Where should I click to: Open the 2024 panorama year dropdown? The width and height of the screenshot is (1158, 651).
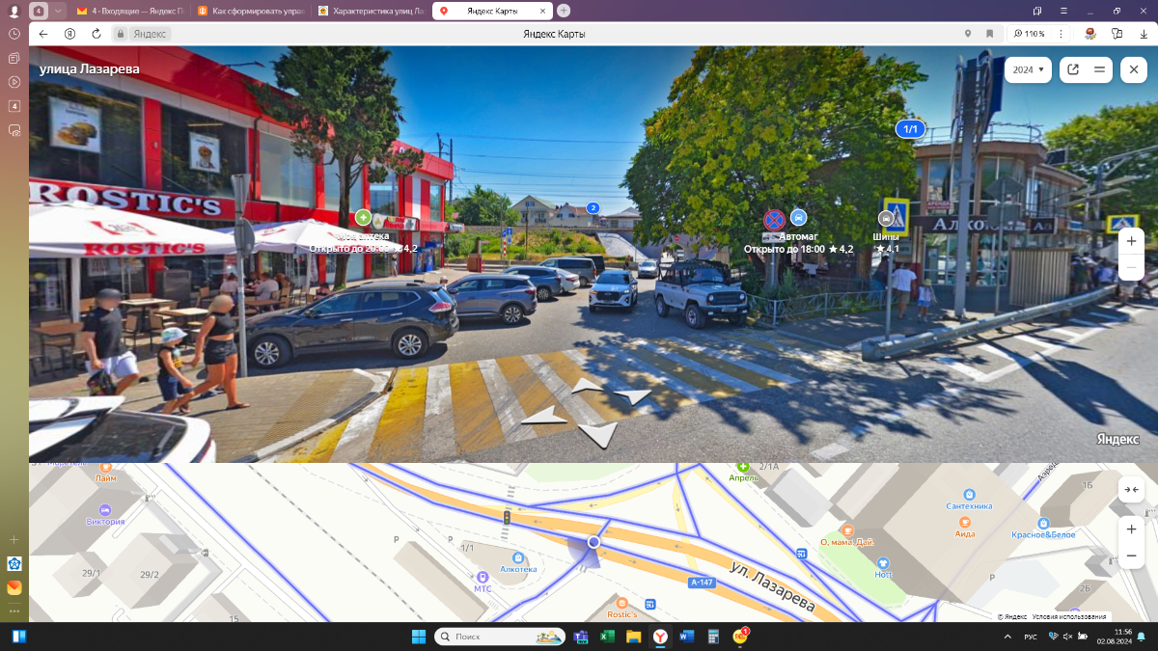click(1029, 69)
